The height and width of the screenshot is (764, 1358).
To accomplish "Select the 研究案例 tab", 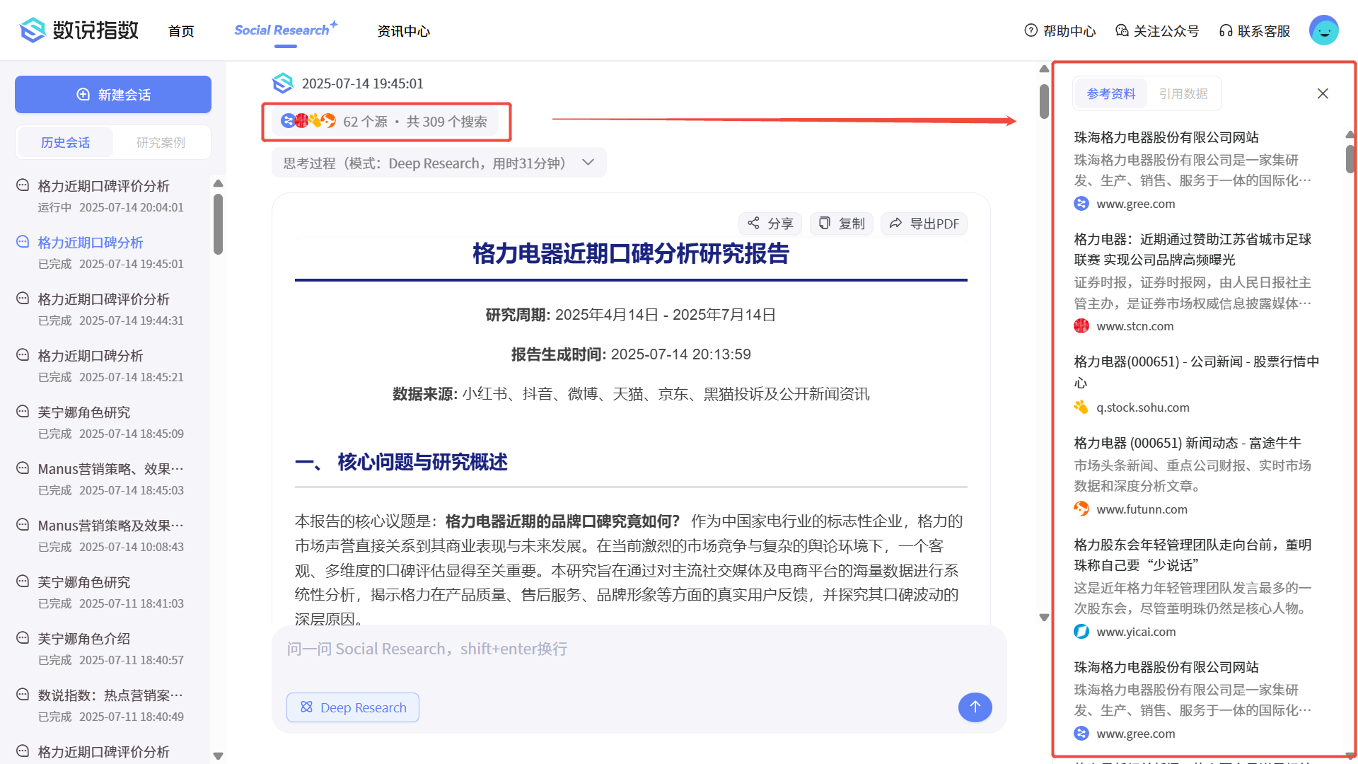I will (x=161, y=143).
